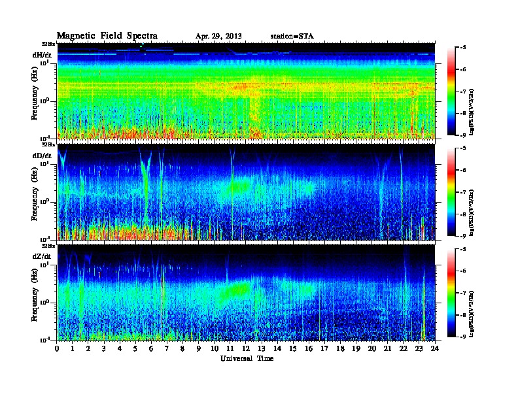The height and width of the screenshot is (400, 518).
Task: Click the color bar beside dH/dt panel
Action: pyautogui.click(x=451, y=91)
